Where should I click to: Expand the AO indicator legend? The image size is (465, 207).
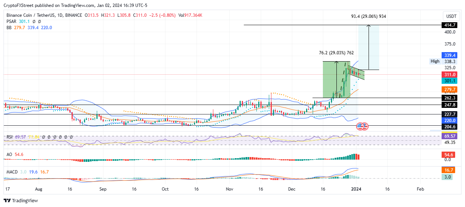pos(15,155)
